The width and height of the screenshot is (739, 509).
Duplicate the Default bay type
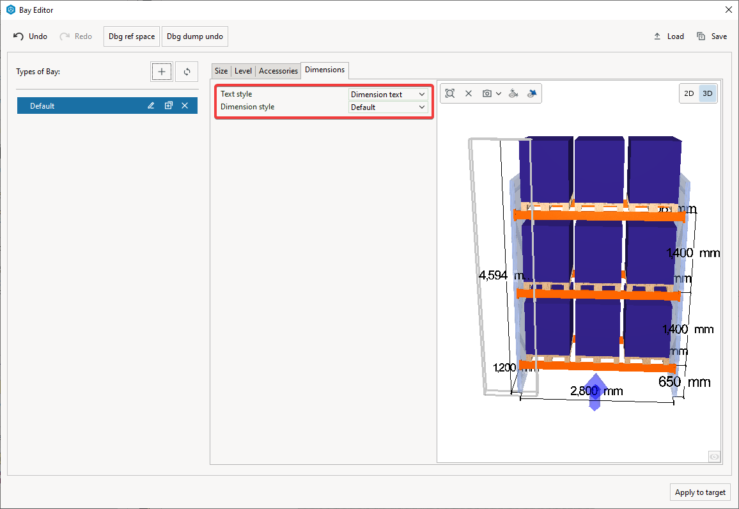(x=168, y=106)
